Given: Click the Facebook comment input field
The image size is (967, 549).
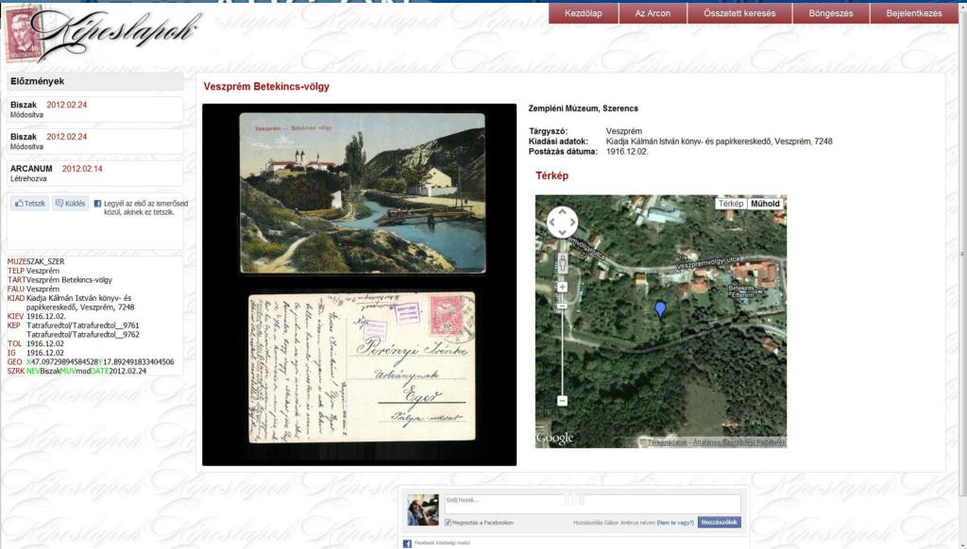Looking at the screenshot, I should [x=592, y=504].
